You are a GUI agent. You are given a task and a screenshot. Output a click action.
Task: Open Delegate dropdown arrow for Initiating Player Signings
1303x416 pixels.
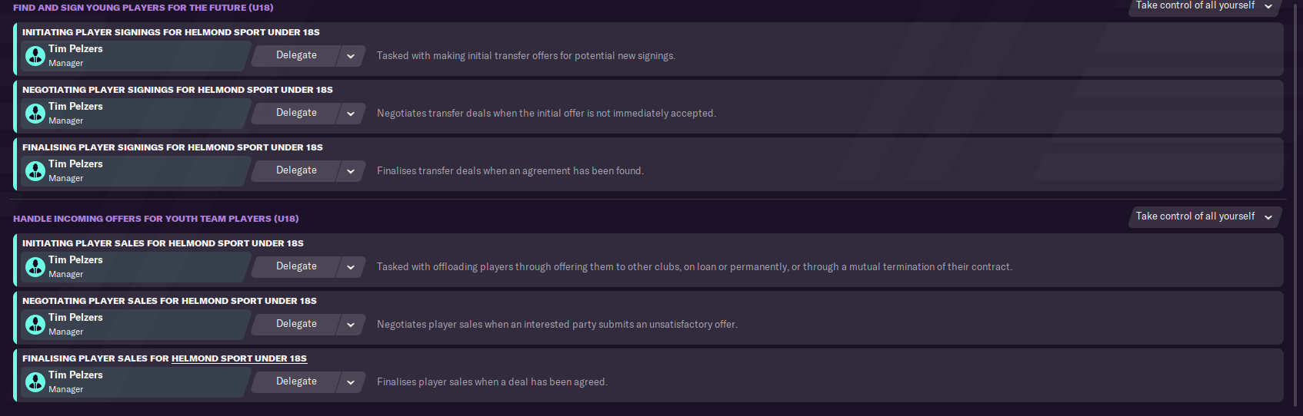point(351,56)
